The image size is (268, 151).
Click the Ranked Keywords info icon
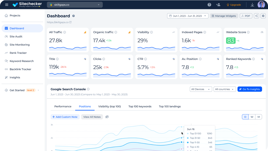[253, 59]
